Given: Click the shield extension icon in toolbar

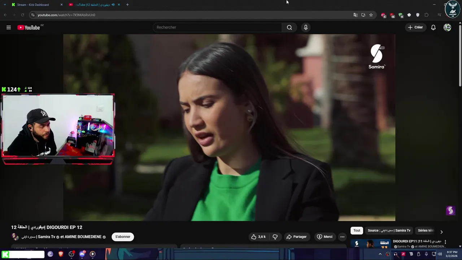Looking at the screenshot, I should tap(418, 15).
